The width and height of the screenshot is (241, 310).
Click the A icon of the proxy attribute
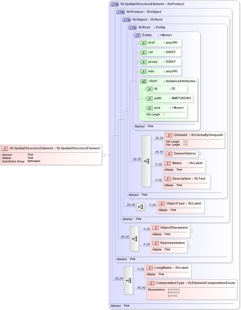coord(144,62)
